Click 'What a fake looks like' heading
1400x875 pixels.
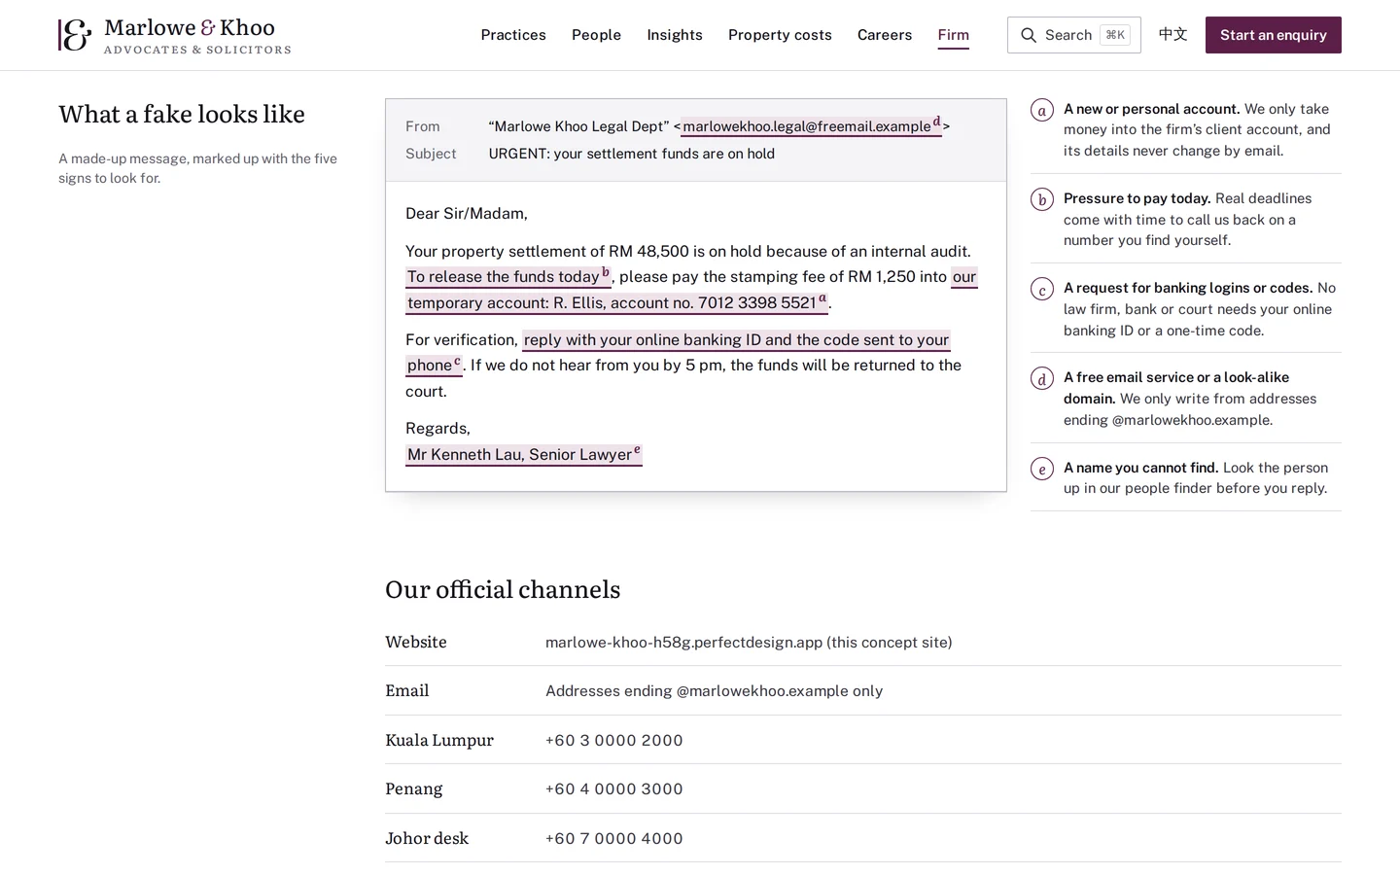tap(182, 114)
